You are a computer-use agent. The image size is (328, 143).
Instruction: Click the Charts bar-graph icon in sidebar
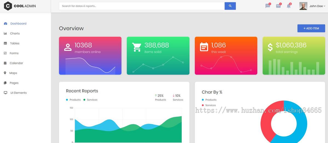(x=5, y=33)
